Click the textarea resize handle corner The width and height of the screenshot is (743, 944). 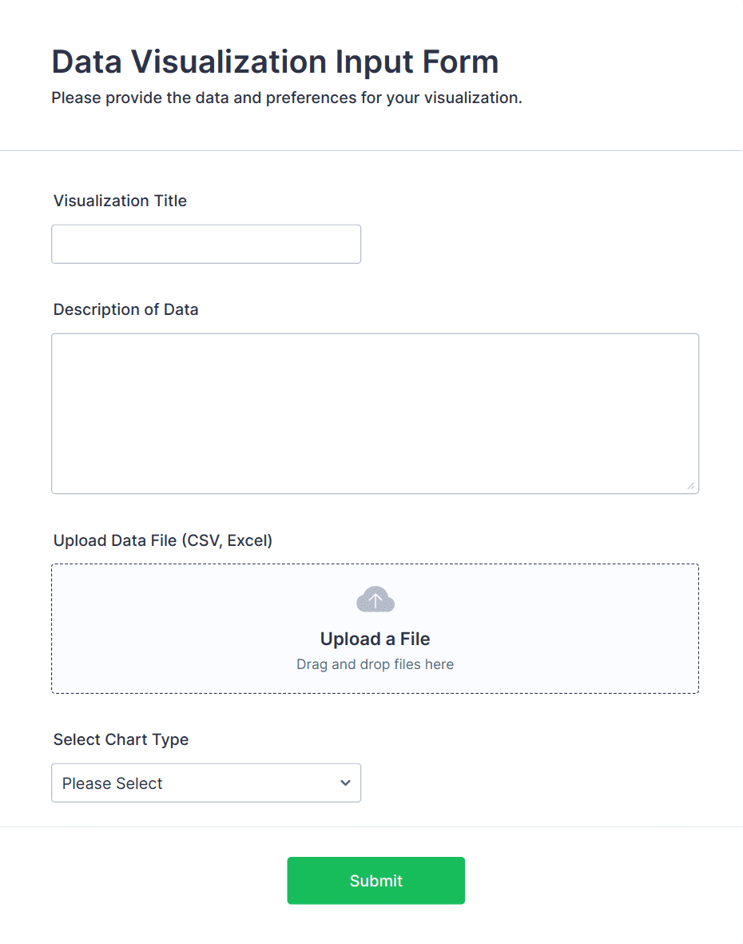[690, 485]
